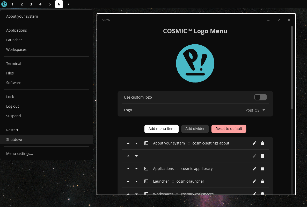Image resolution: width=307 pixels, height=207 pixels.
Task: Choose Restart in the logo menu
Action: pos(47,130)
